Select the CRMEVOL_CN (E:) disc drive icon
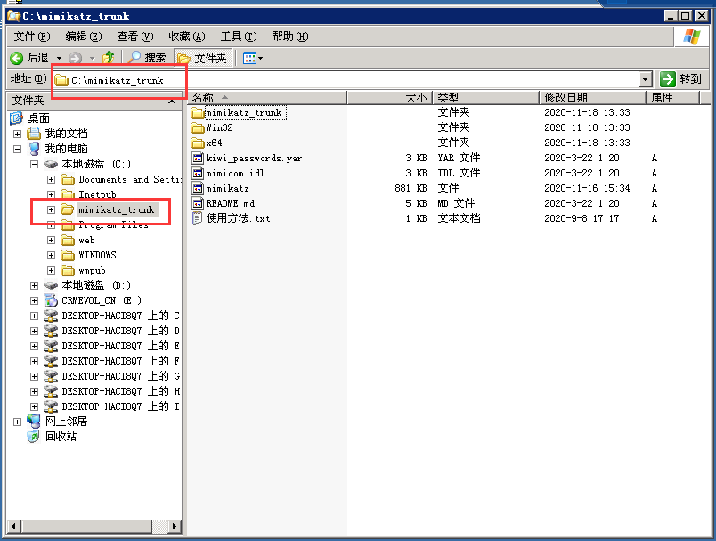The width and height of the screenshot is (716, 541). [51, 300]
